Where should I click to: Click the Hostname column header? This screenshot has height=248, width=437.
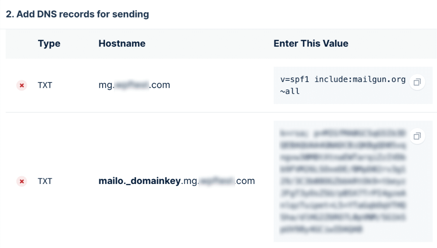tap(122, 43)
